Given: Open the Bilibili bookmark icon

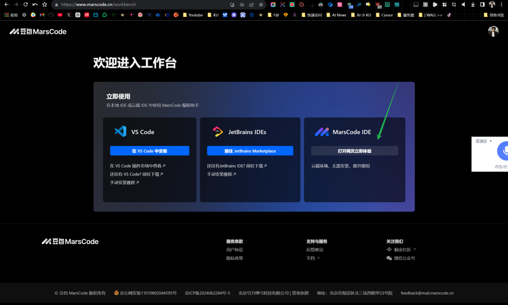Looking at the screenshot, I should point(95,15).
